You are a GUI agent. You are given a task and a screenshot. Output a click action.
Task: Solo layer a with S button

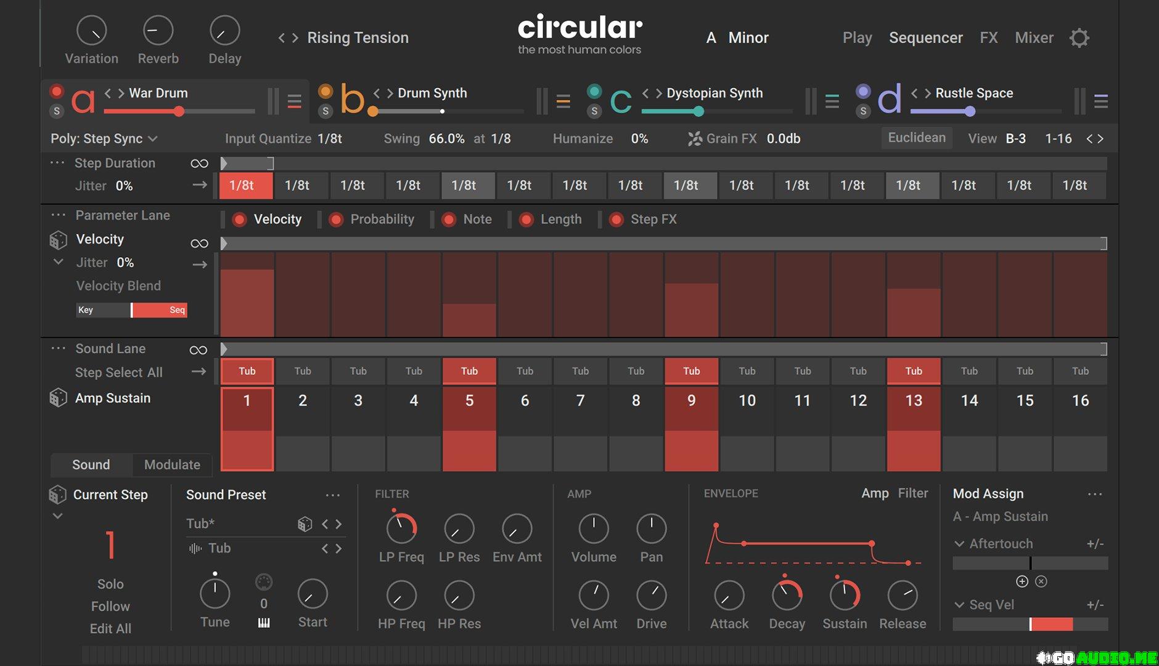coord(57,112)
